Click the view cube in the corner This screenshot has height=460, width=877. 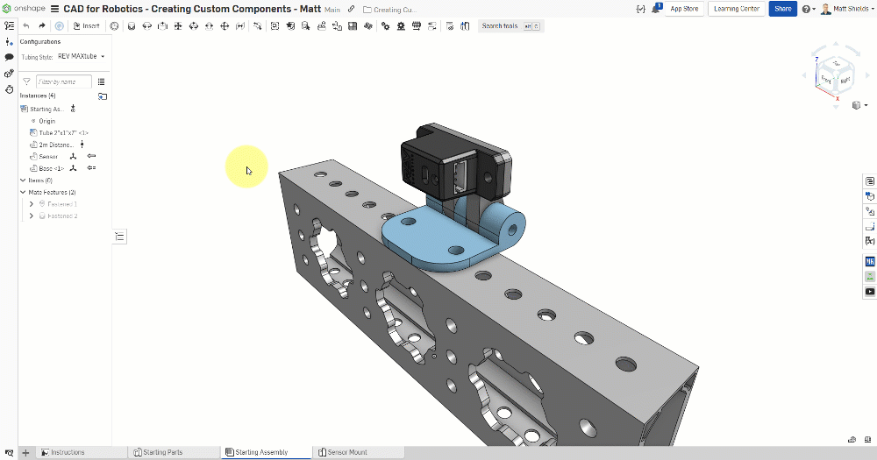point(834,74)
